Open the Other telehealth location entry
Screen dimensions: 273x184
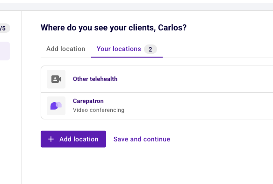tap(157, 79)
